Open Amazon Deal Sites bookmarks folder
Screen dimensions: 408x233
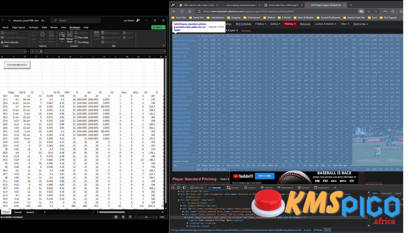coord(354,18)
